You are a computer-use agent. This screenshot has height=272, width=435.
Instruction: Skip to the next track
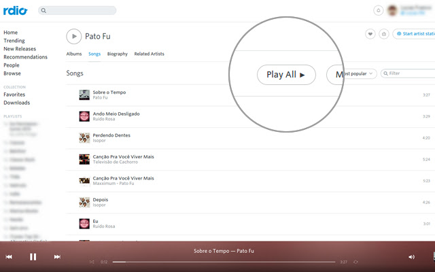click(x=57, y=257)
